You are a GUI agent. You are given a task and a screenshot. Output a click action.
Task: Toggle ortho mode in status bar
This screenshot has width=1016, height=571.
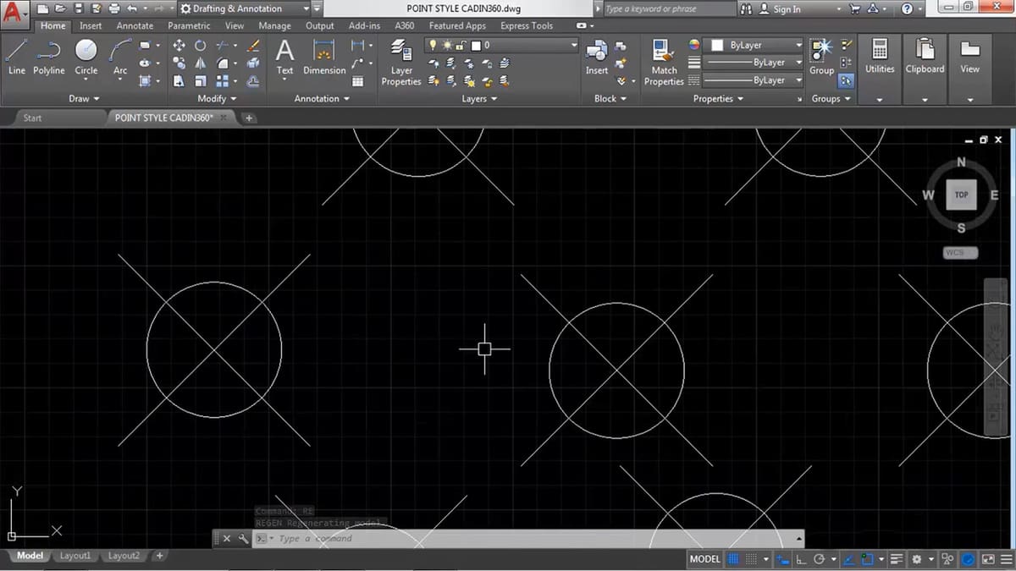point(801,559)
